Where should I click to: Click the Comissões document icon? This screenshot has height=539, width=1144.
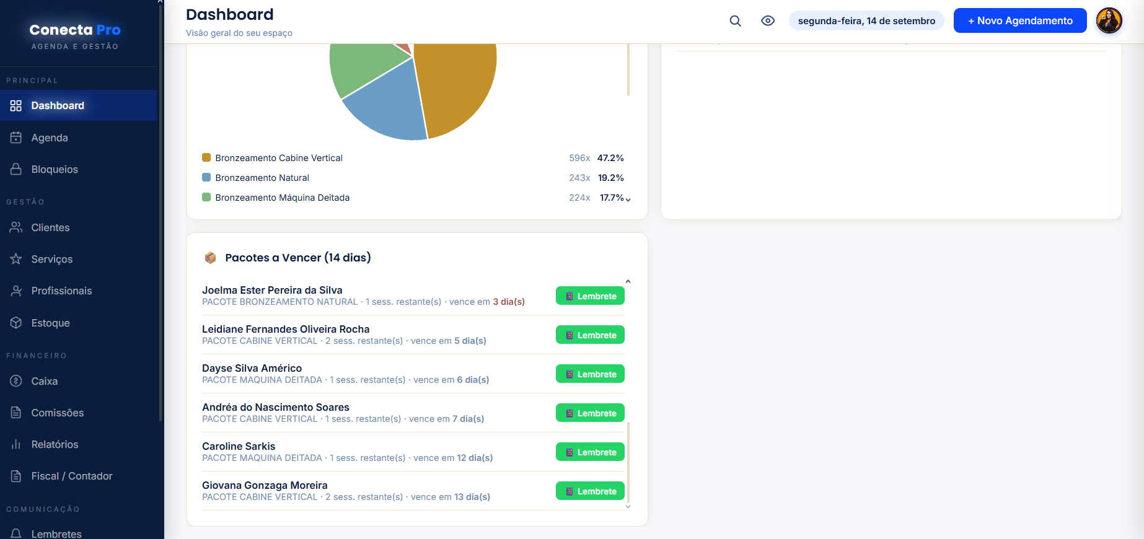(16, 413)
